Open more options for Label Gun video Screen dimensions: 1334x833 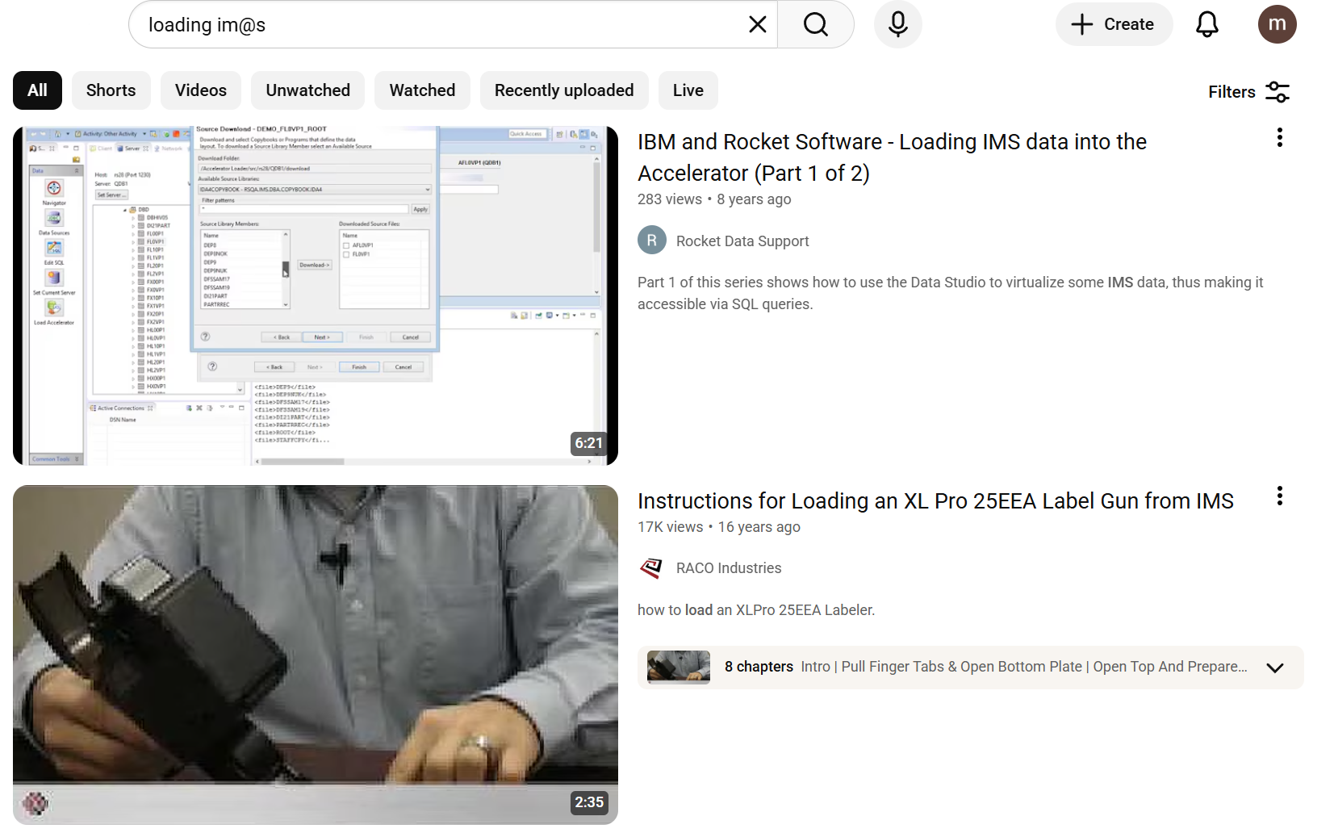(x=1279, y=496)
